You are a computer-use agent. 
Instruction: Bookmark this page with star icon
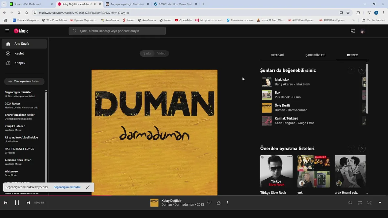point(348,13)
